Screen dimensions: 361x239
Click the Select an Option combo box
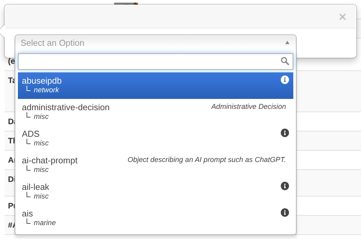click(x=155, y=43)
